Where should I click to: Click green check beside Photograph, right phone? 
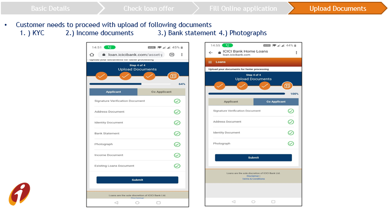[x=291, y=143]
